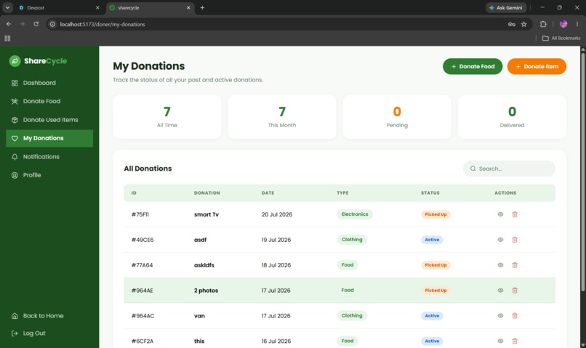Click the green Donate Food button
586x348 pixels.
click(x=473, y=66)
